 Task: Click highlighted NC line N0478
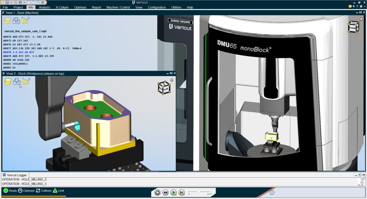click(x=19, y=52)
